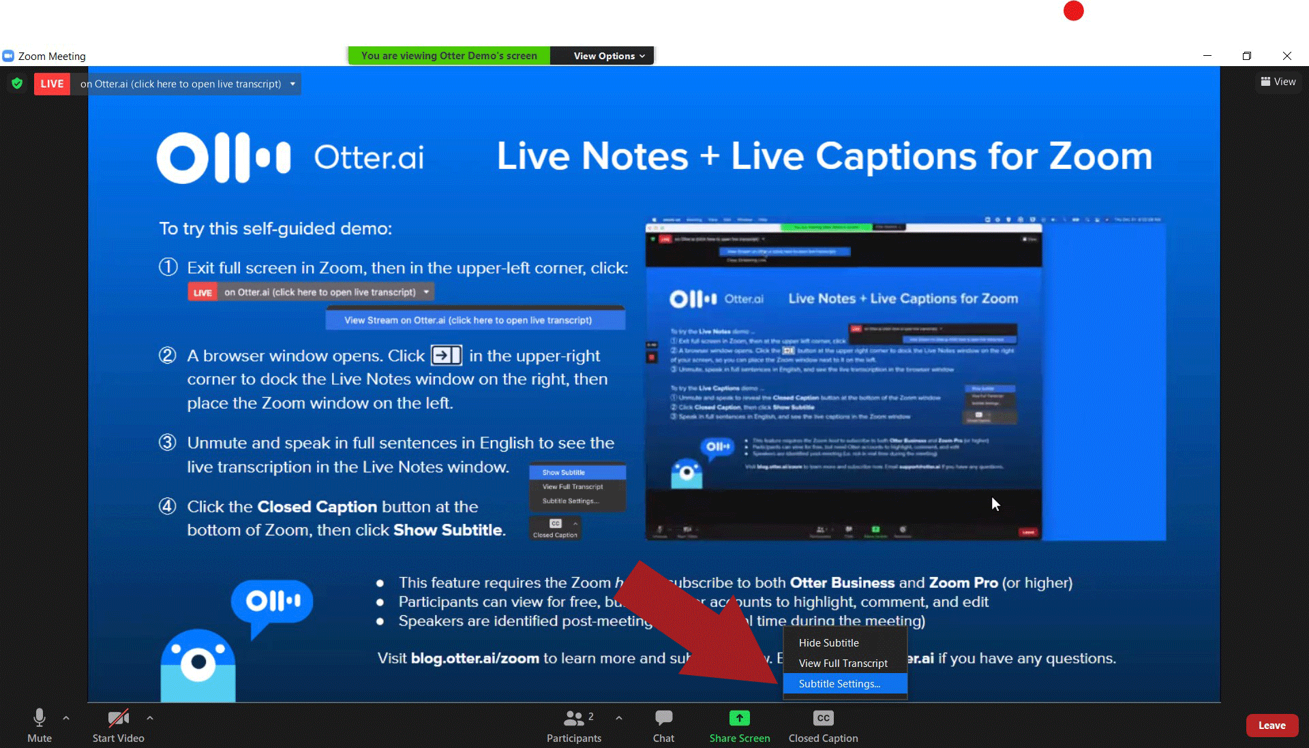The height and width of the screenshot is (748, 1309).
Task: Click the red LIVE badge
Action: point(52,84)
